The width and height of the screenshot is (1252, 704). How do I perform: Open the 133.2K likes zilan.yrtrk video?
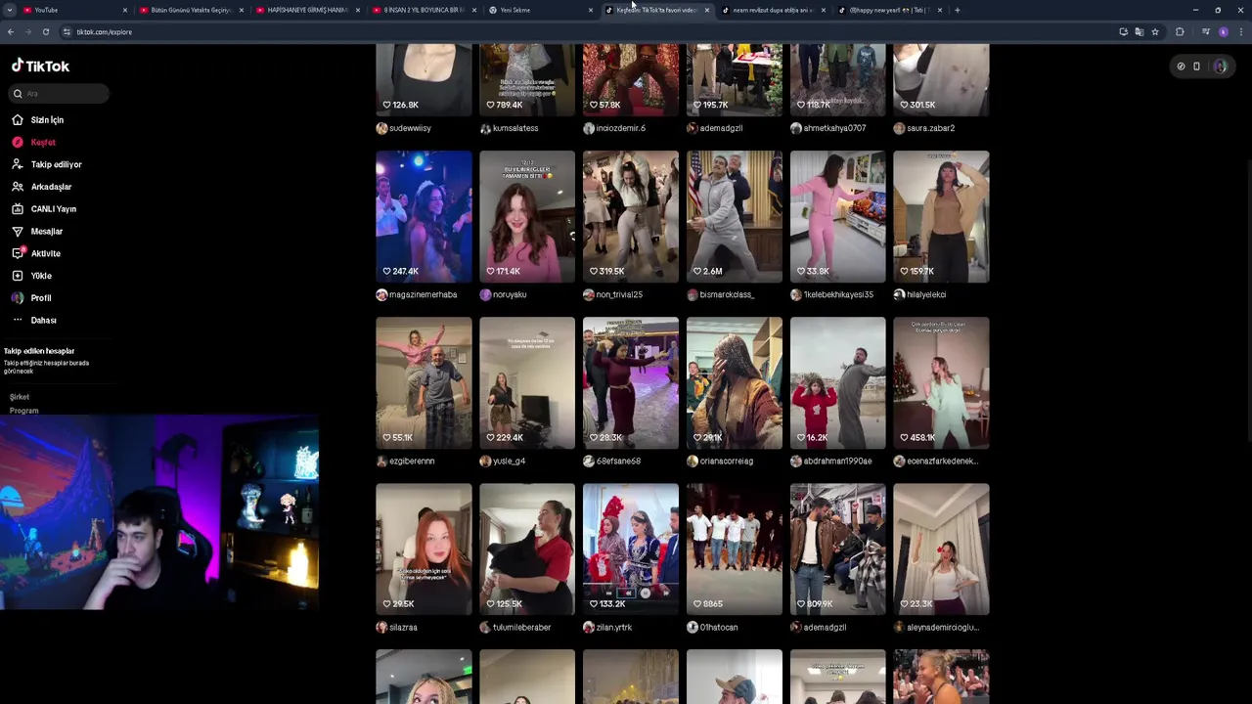point(631,550)
